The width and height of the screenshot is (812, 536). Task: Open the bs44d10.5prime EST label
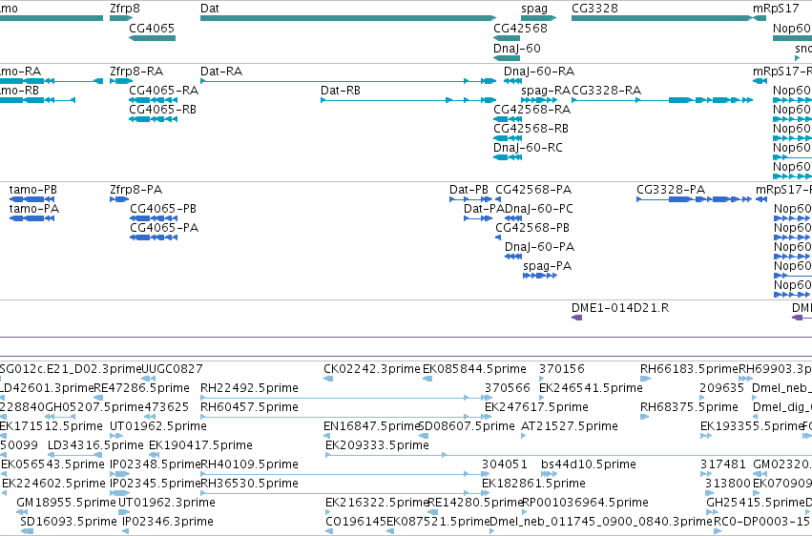589,464
